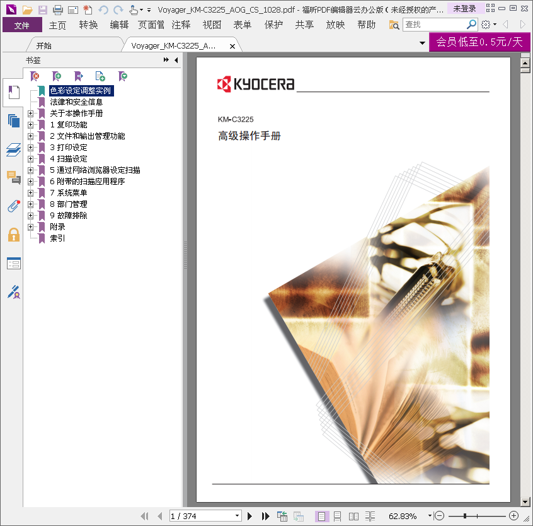Select the hand tool icon
The height and width of the screenshot is (526, 533).
pos(134,10)
